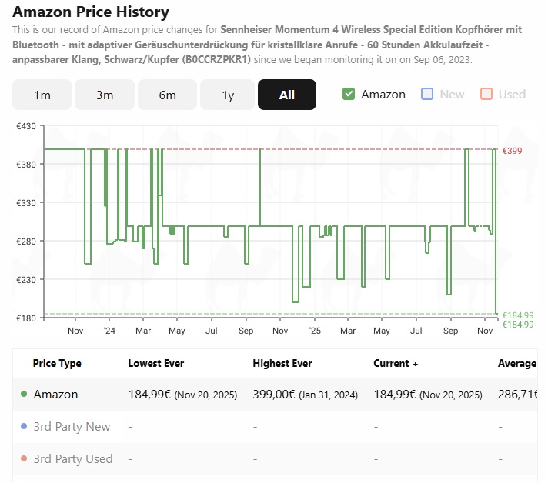Click the final price drop at chart end
This screenshot has width=548, height=483.
click(496, 231)
